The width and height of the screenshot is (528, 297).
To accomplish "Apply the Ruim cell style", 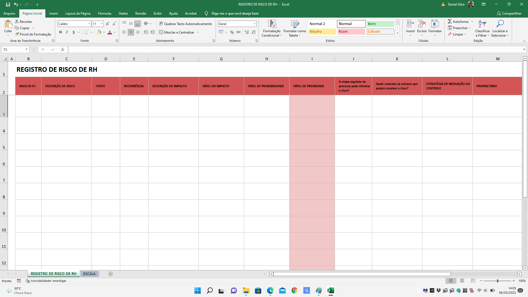I will 351,31.
